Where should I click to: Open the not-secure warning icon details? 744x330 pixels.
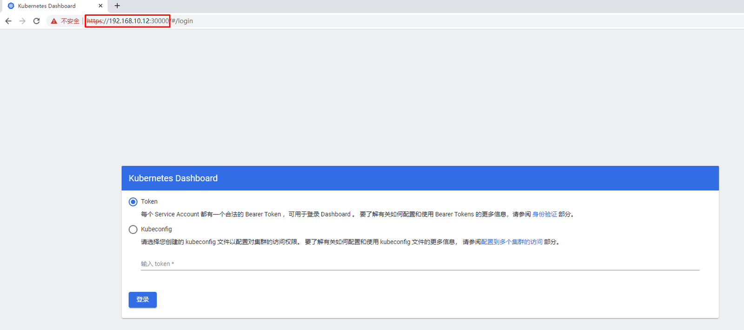coord(54,21)
